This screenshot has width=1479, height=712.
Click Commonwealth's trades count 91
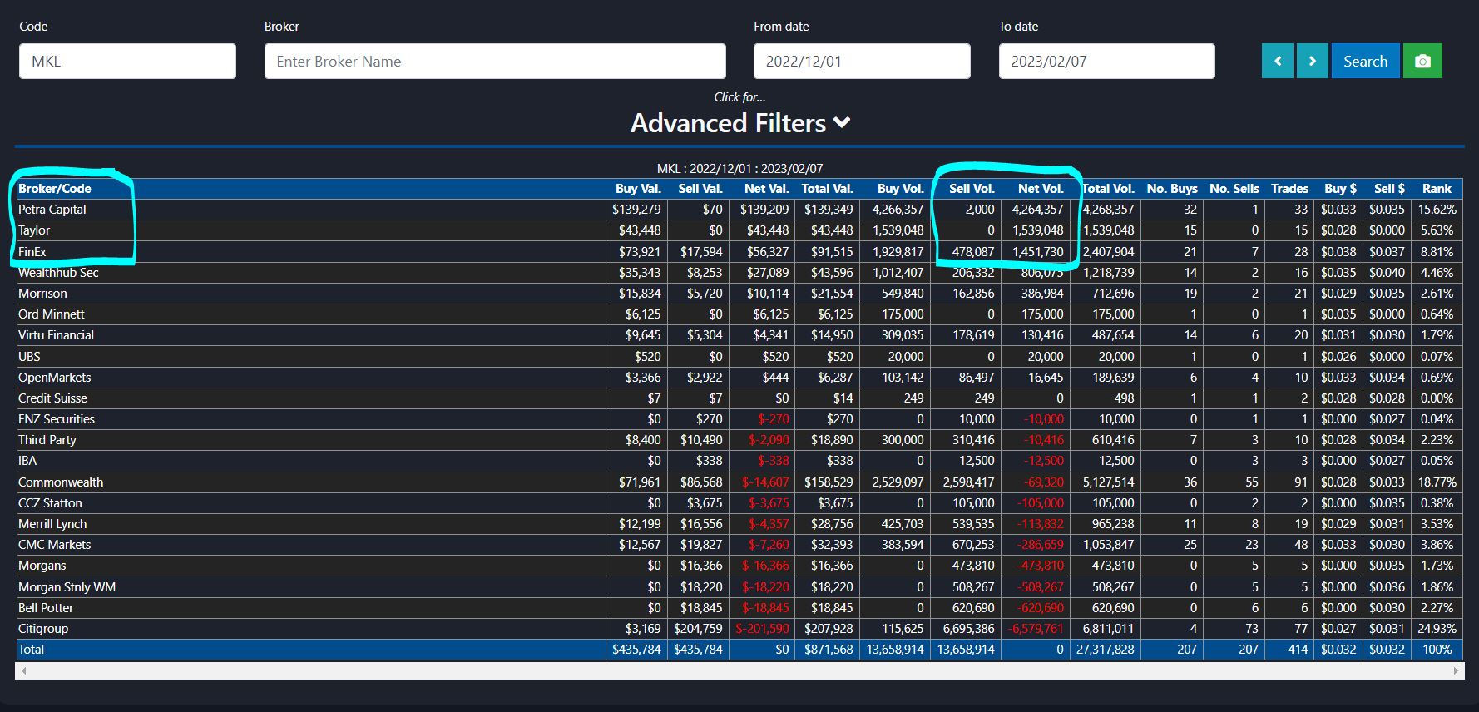pos(1301,482)
